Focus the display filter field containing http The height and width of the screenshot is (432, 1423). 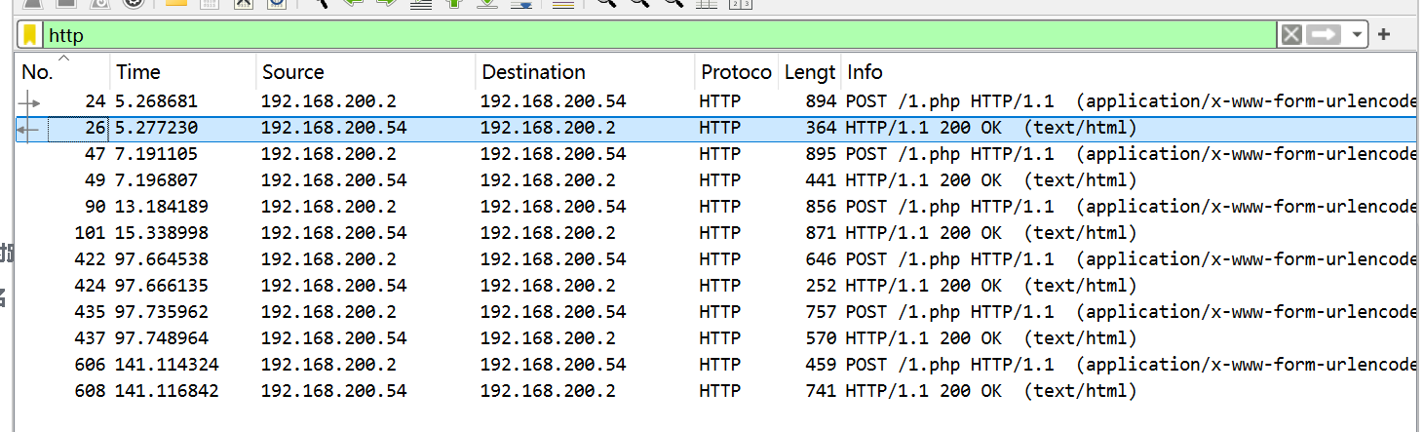coord(662,35)
